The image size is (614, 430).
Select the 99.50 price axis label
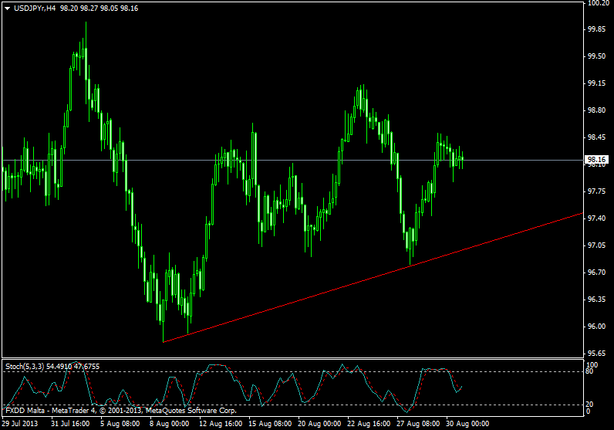click(x=597, y=56)
